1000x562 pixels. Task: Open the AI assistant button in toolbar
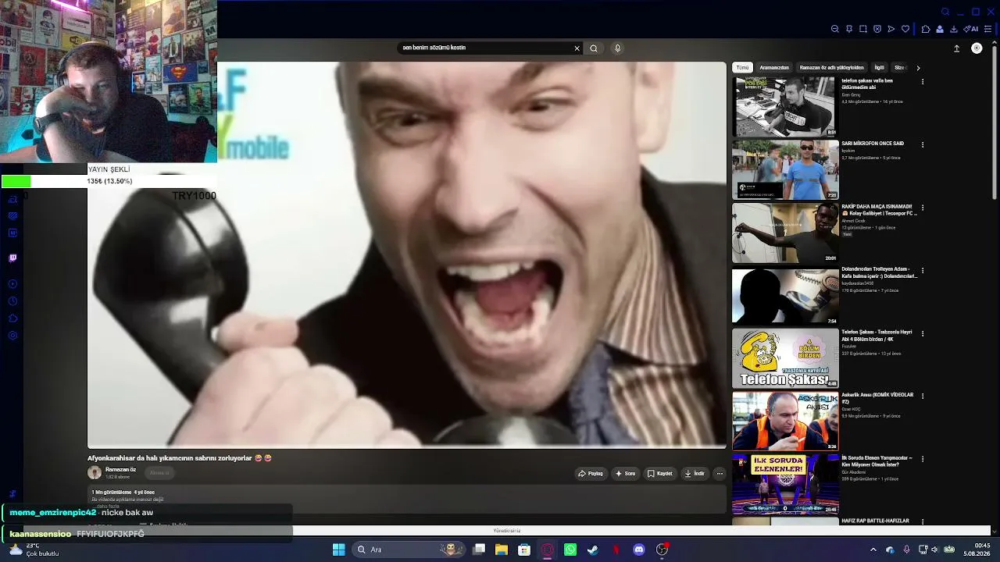point(971,29)
